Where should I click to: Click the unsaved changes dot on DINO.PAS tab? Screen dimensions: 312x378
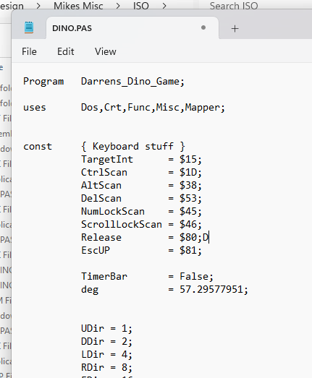coord(203,27)
